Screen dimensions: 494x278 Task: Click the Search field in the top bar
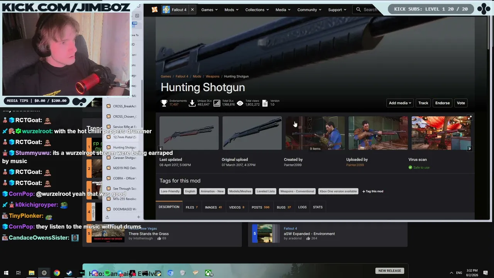(x=367, y=10)
